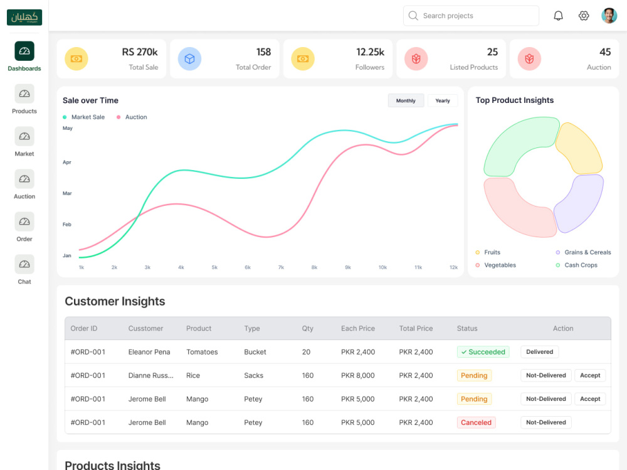Open notifications bell icon
627x470 pixels.
558,16
